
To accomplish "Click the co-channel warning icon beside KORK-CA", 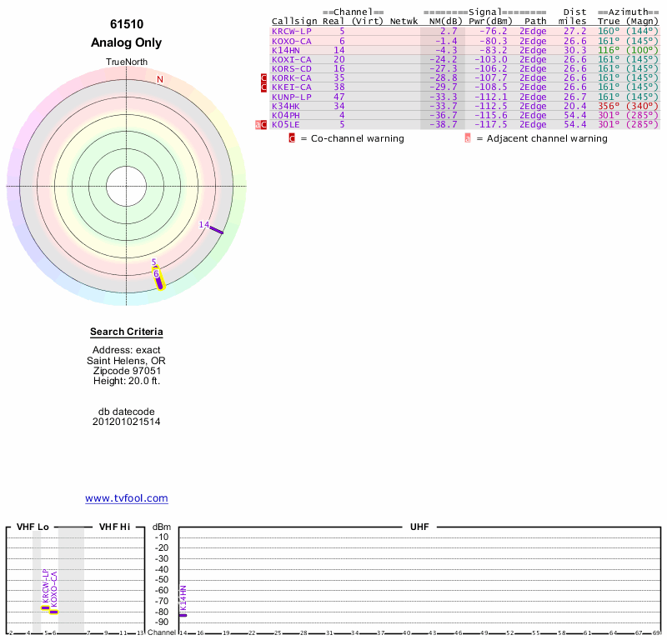I will pyautogui.click(x=264, y=77).
